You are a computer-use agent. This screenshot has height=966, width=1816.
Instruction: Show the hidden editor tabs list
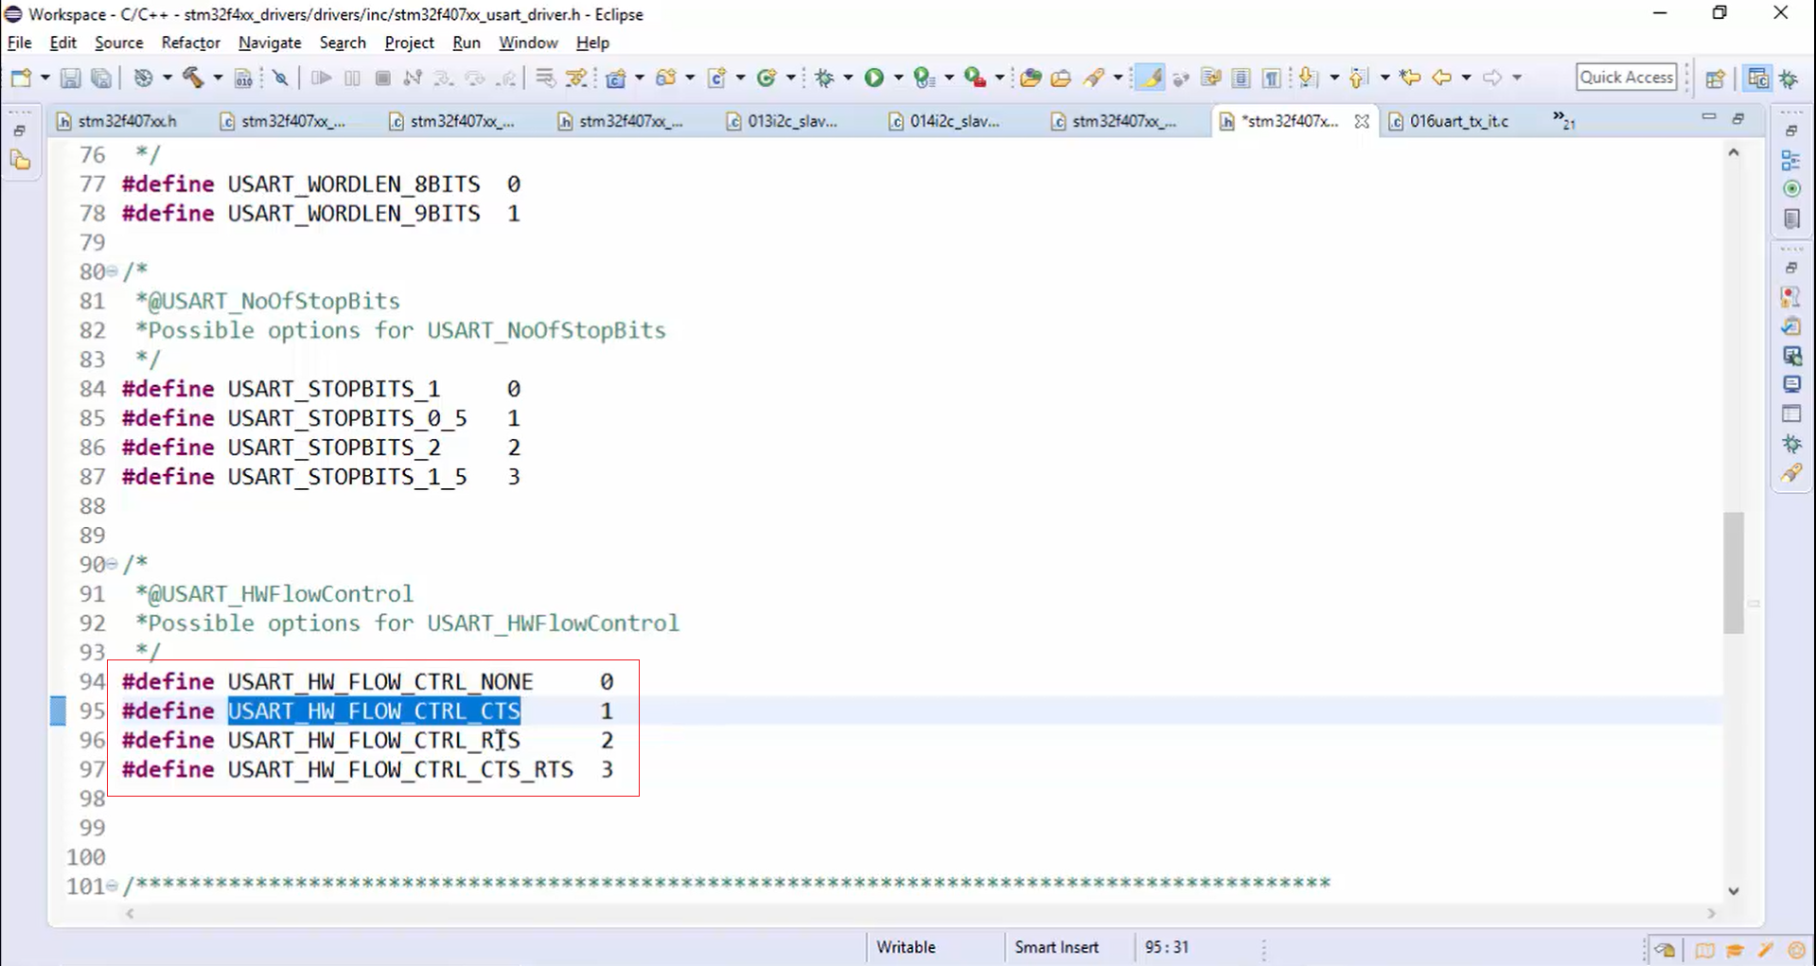[x=1562, y=120]
